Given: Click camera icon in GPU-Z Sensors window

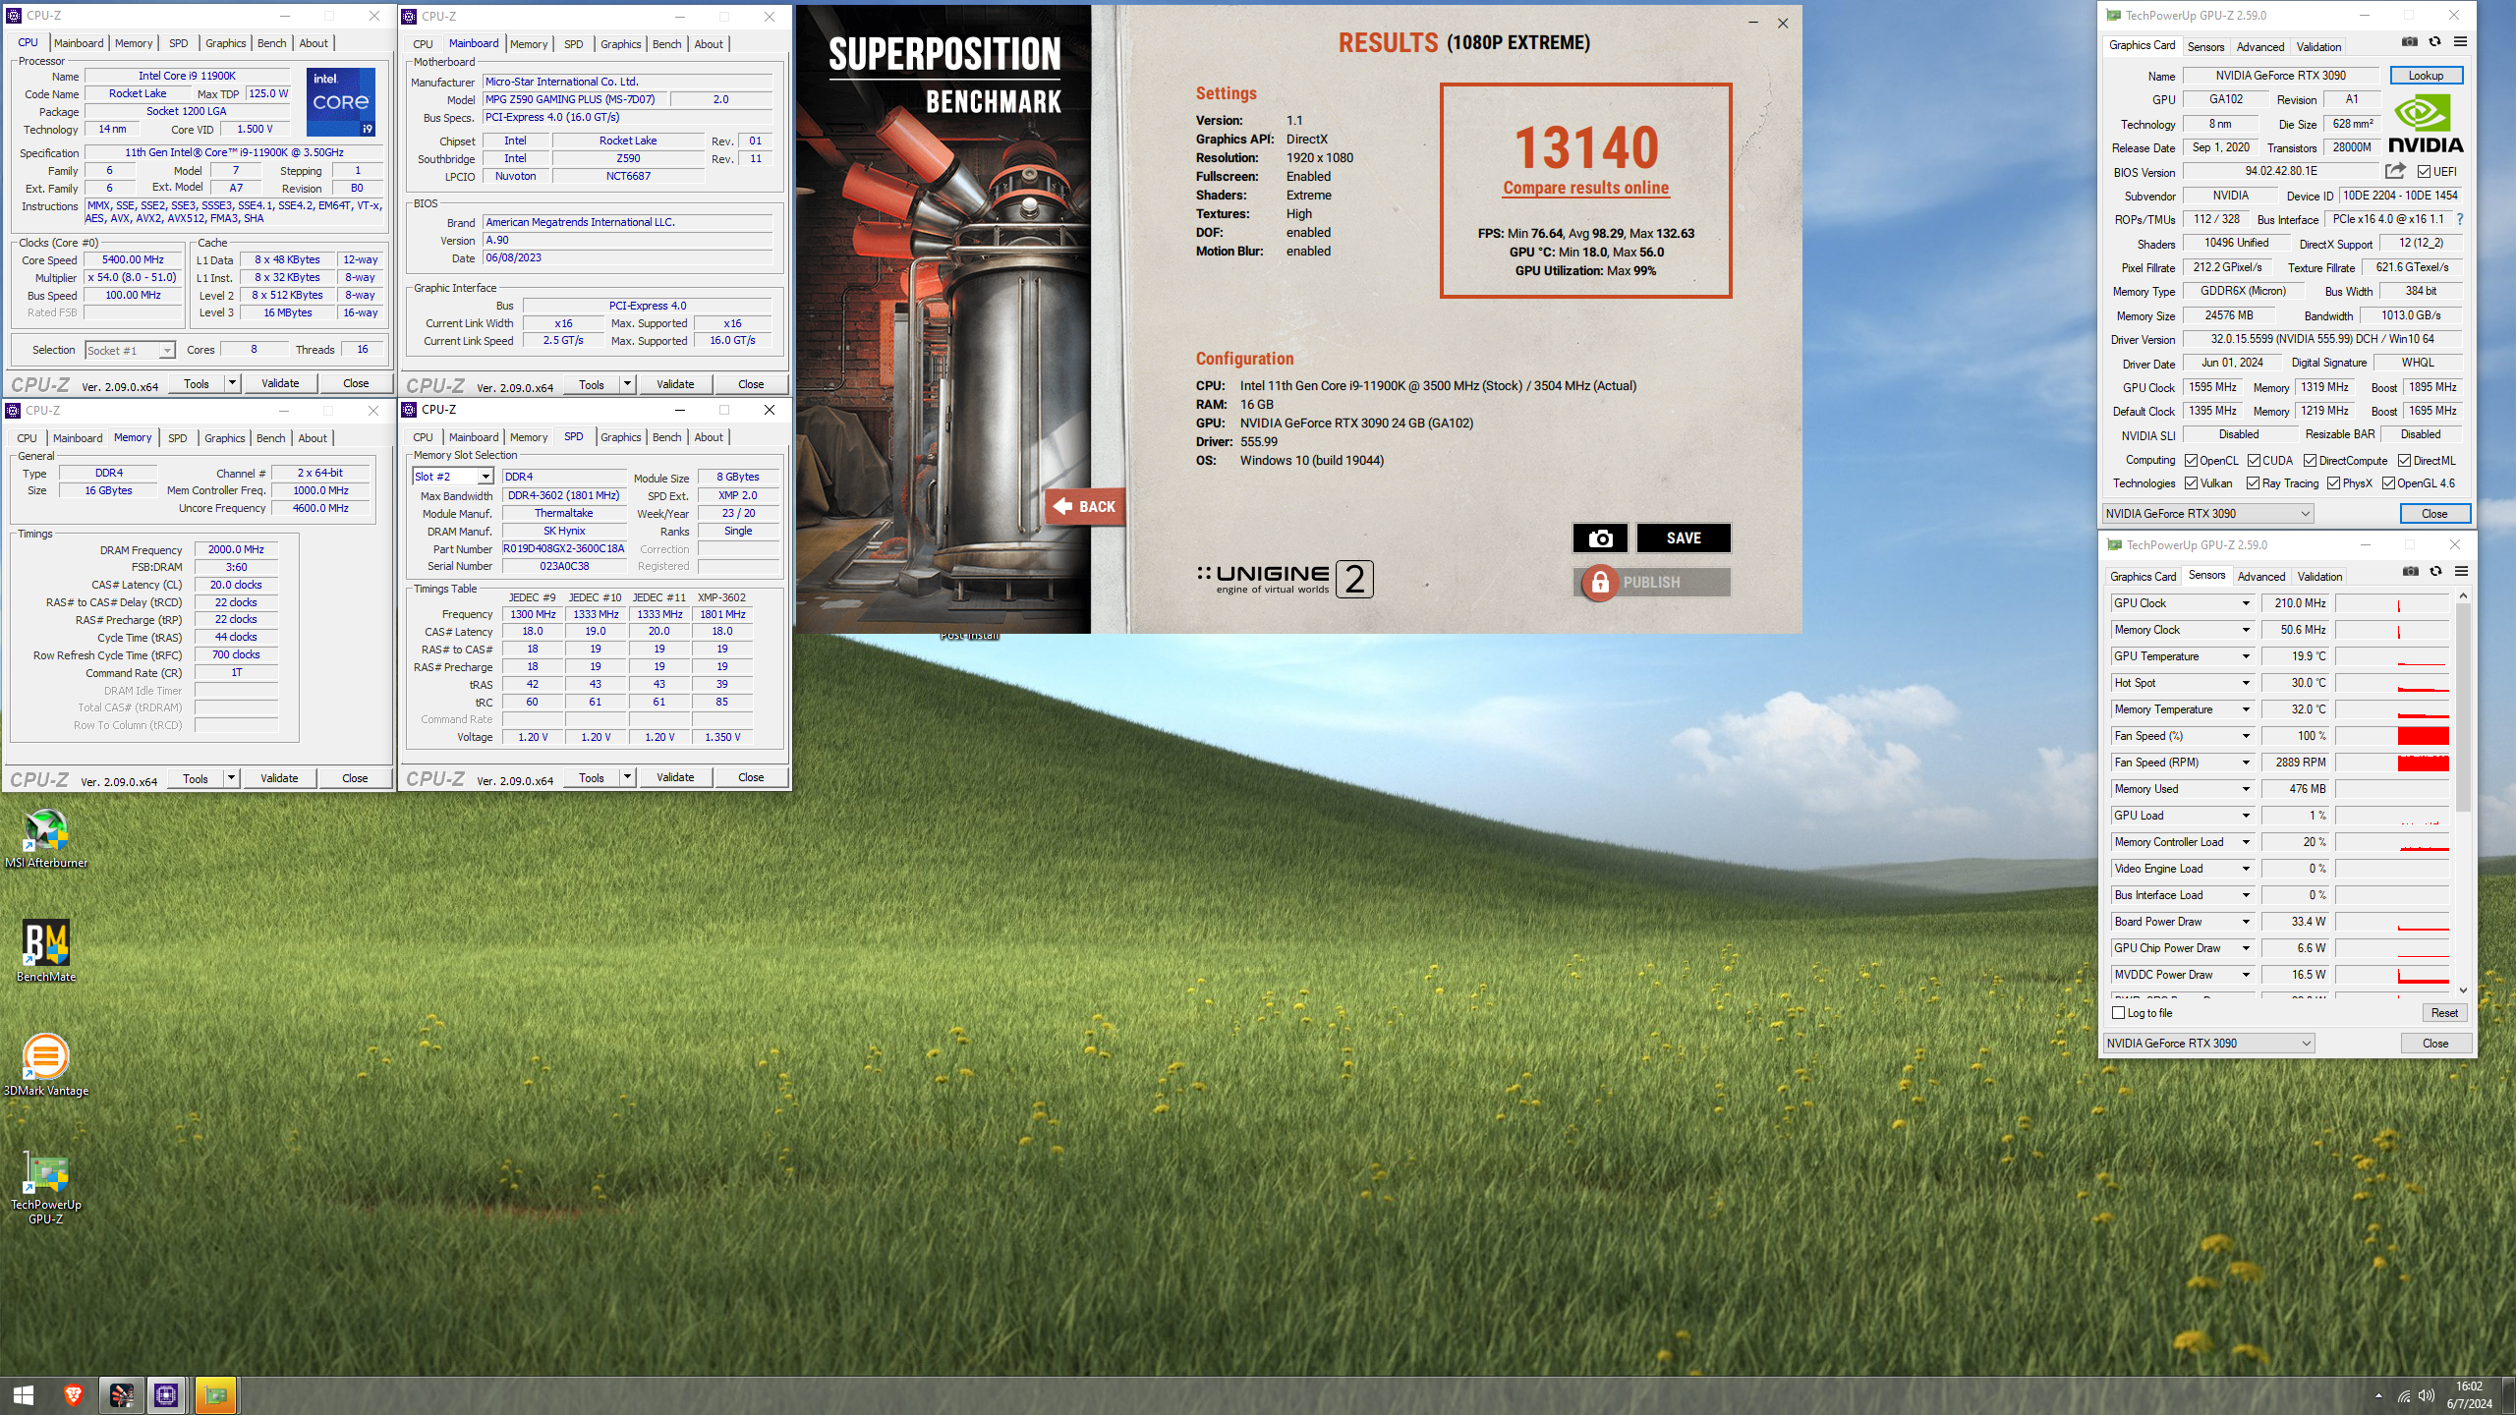Looking at the screenshot, I should (2411, 571).
